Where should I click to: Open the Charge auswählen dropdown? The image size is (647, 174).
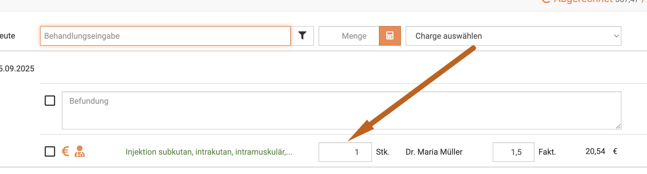point(513,36)
